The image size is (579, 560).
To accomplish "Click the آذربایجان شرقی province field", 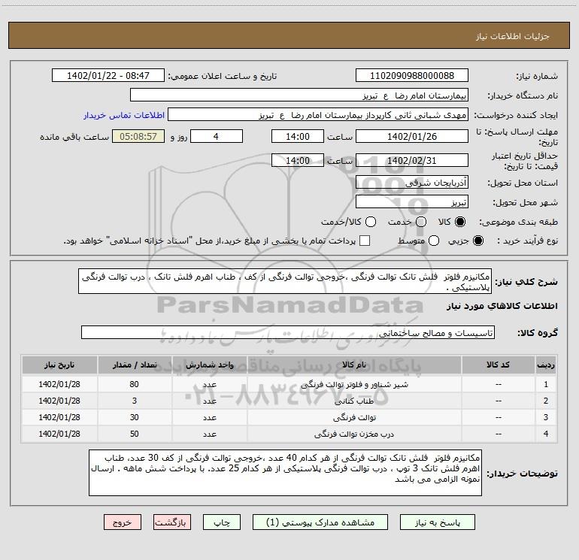I will click(x=412, y=183).
